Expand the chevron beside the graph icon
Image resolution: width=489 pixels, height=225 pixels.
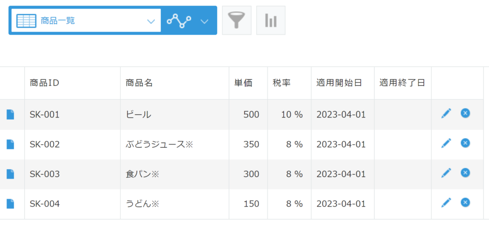[204, 21]
